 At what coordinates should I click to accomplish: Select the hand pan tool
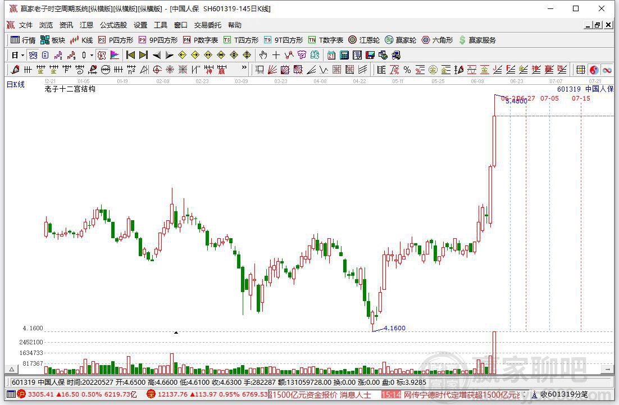(x=263, y=55)
